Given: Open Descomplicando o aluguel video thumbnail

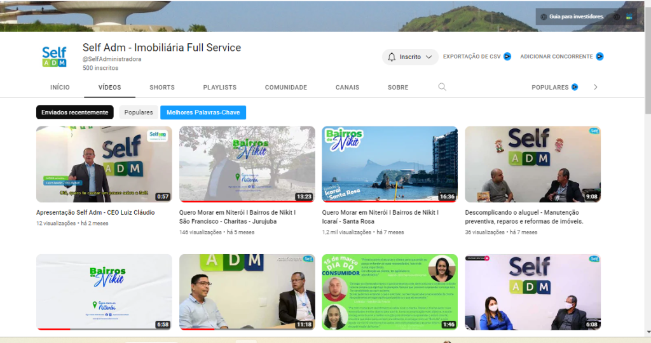Looking at the screenshot, I should 533,165.
